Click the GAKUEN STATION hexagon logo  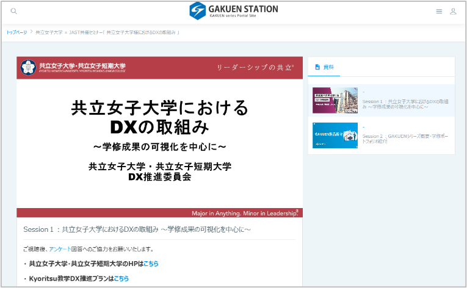(197, 11)
